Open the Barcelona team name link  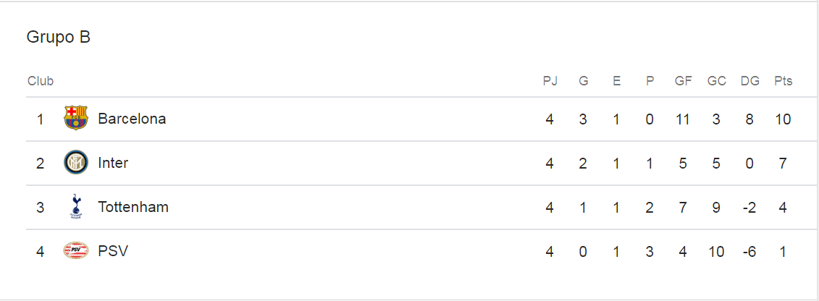(132, 119)
